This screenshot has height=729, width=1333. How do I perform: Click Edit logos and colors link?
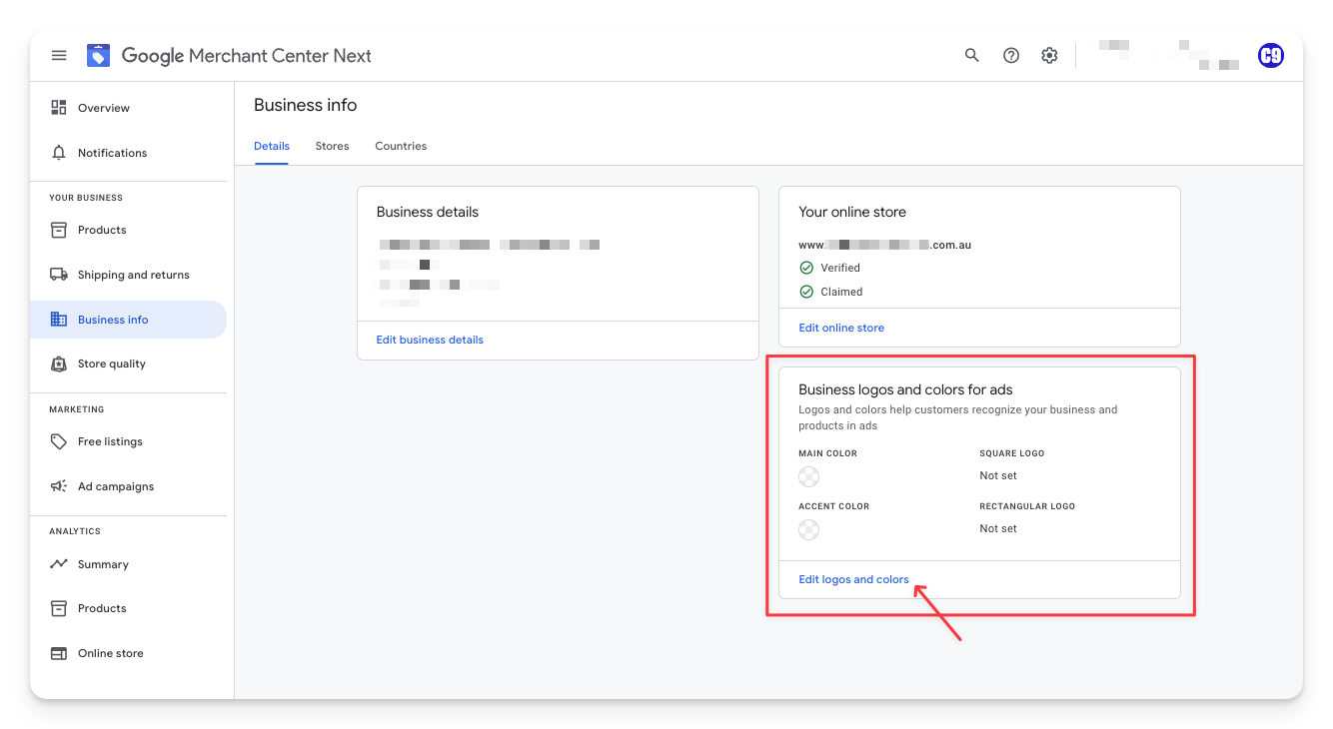click(853, 579)
